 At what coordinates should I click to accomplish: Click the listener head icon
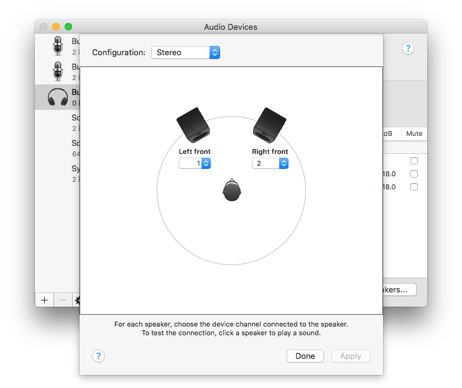coord(232,190)
